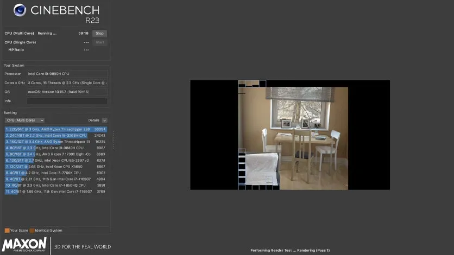This screenshot has width=454, height=255.
Task: Click the 3D FOR THE REAL WORLD tagline
Action: click(83, 247)
